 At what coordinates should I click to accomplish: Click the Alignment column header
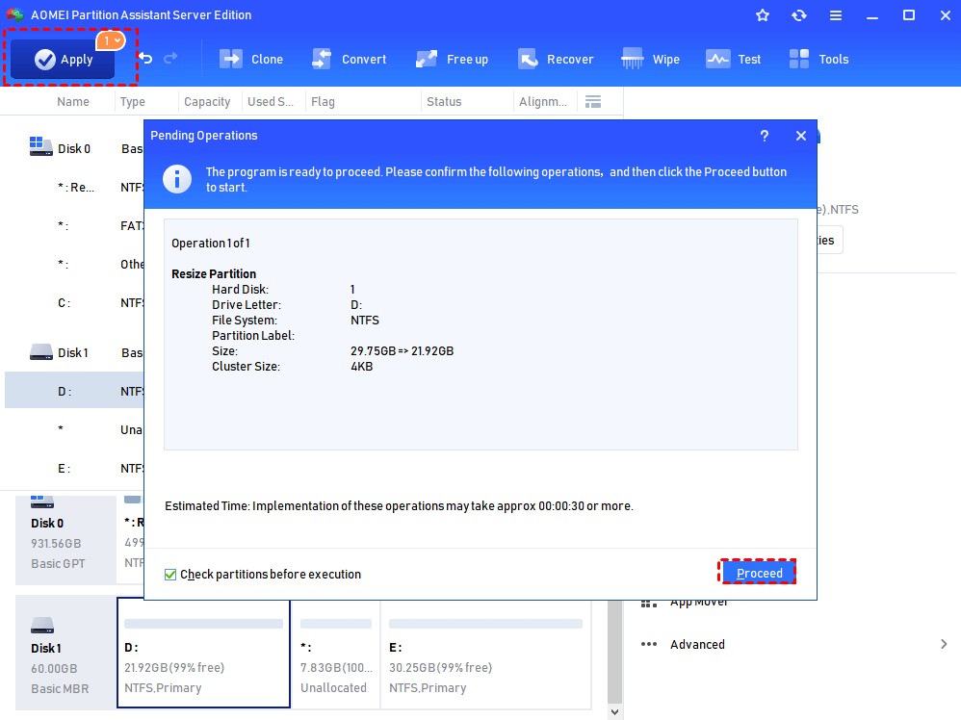click(543, 102)
